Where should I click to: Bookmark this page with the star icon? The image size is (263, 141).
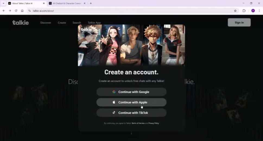[x=235, y=11]
